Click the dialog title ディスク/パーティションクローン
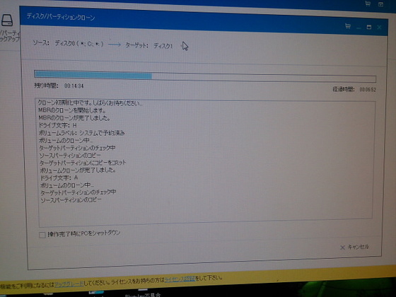The width and height of the screenshot is (396, 297). point(61,17)
